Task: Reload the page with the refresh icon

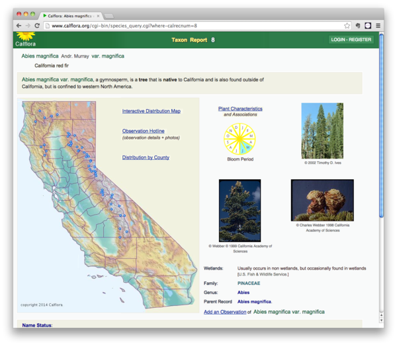Action: [x=37, y=26]
